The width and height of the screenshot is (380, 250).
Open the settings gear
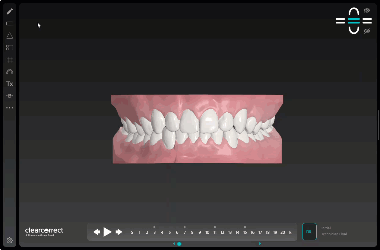[9, 240]
